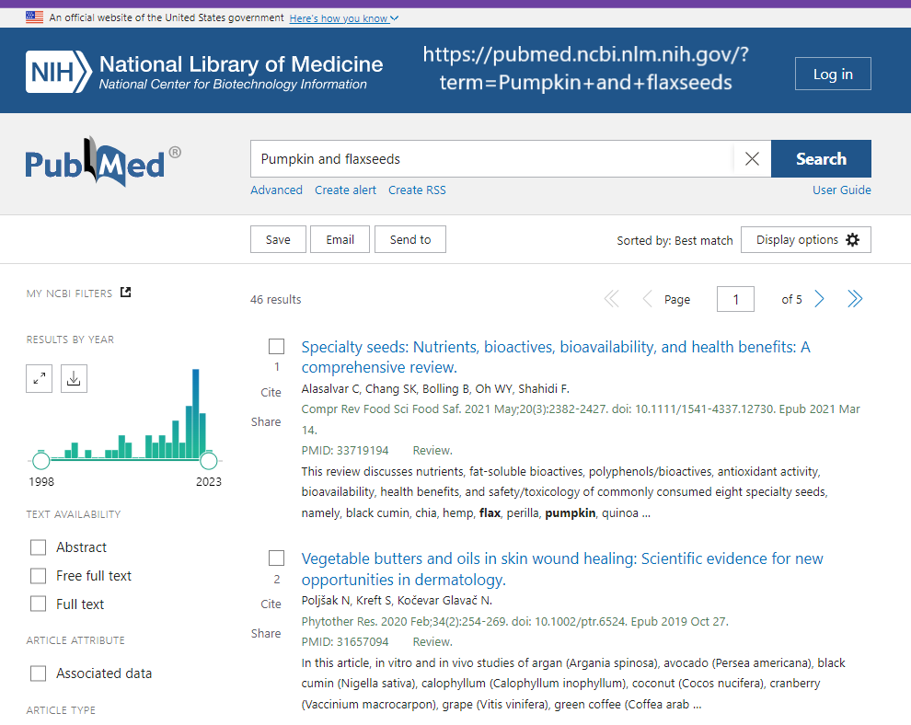The height and width of the screenshot is (725, 911).
Task: Open the PubMed logo homepage
Action: coord(103,162)
